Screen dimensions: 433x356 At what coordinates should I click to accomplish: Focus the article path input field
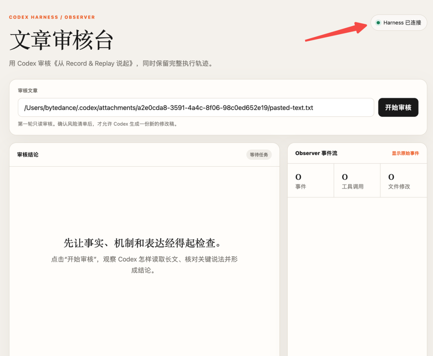tap(196, 107)
